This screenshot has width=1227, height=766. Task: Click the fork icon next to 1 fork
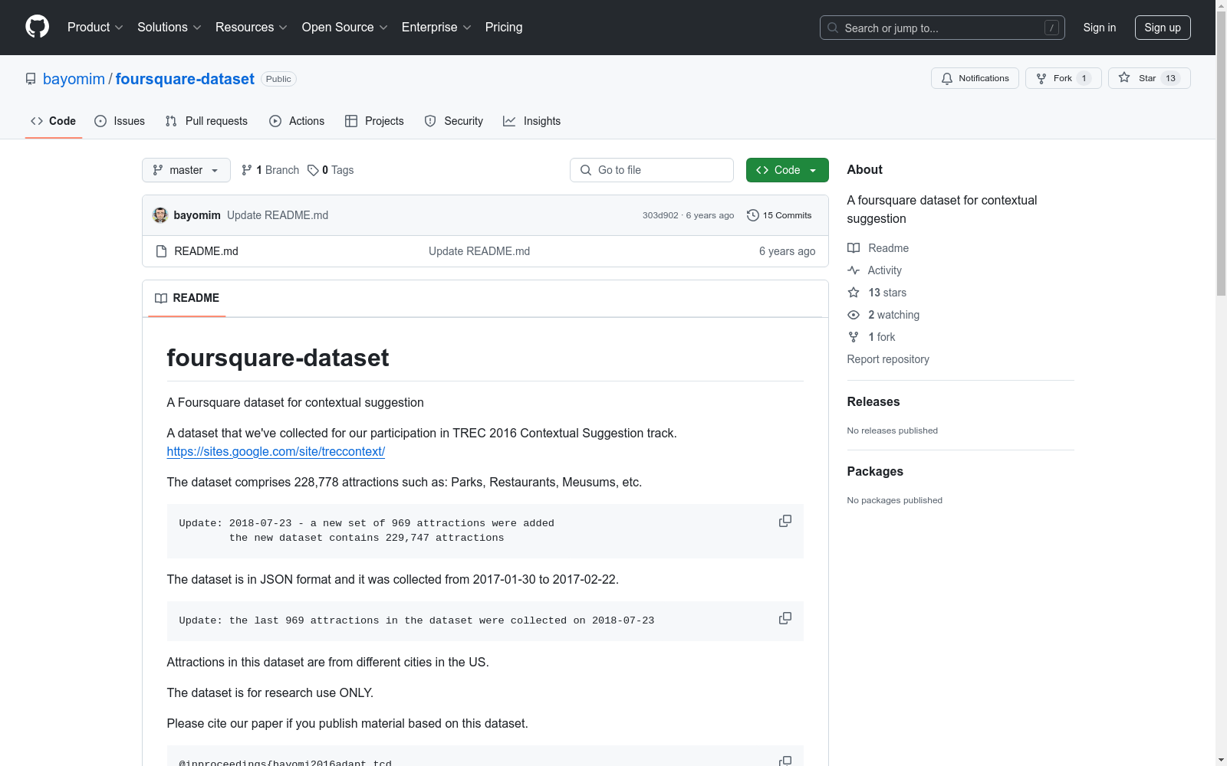[854, 337]
